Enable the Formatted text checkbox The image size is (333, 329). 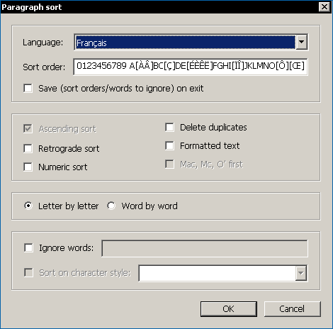[169, 145]
